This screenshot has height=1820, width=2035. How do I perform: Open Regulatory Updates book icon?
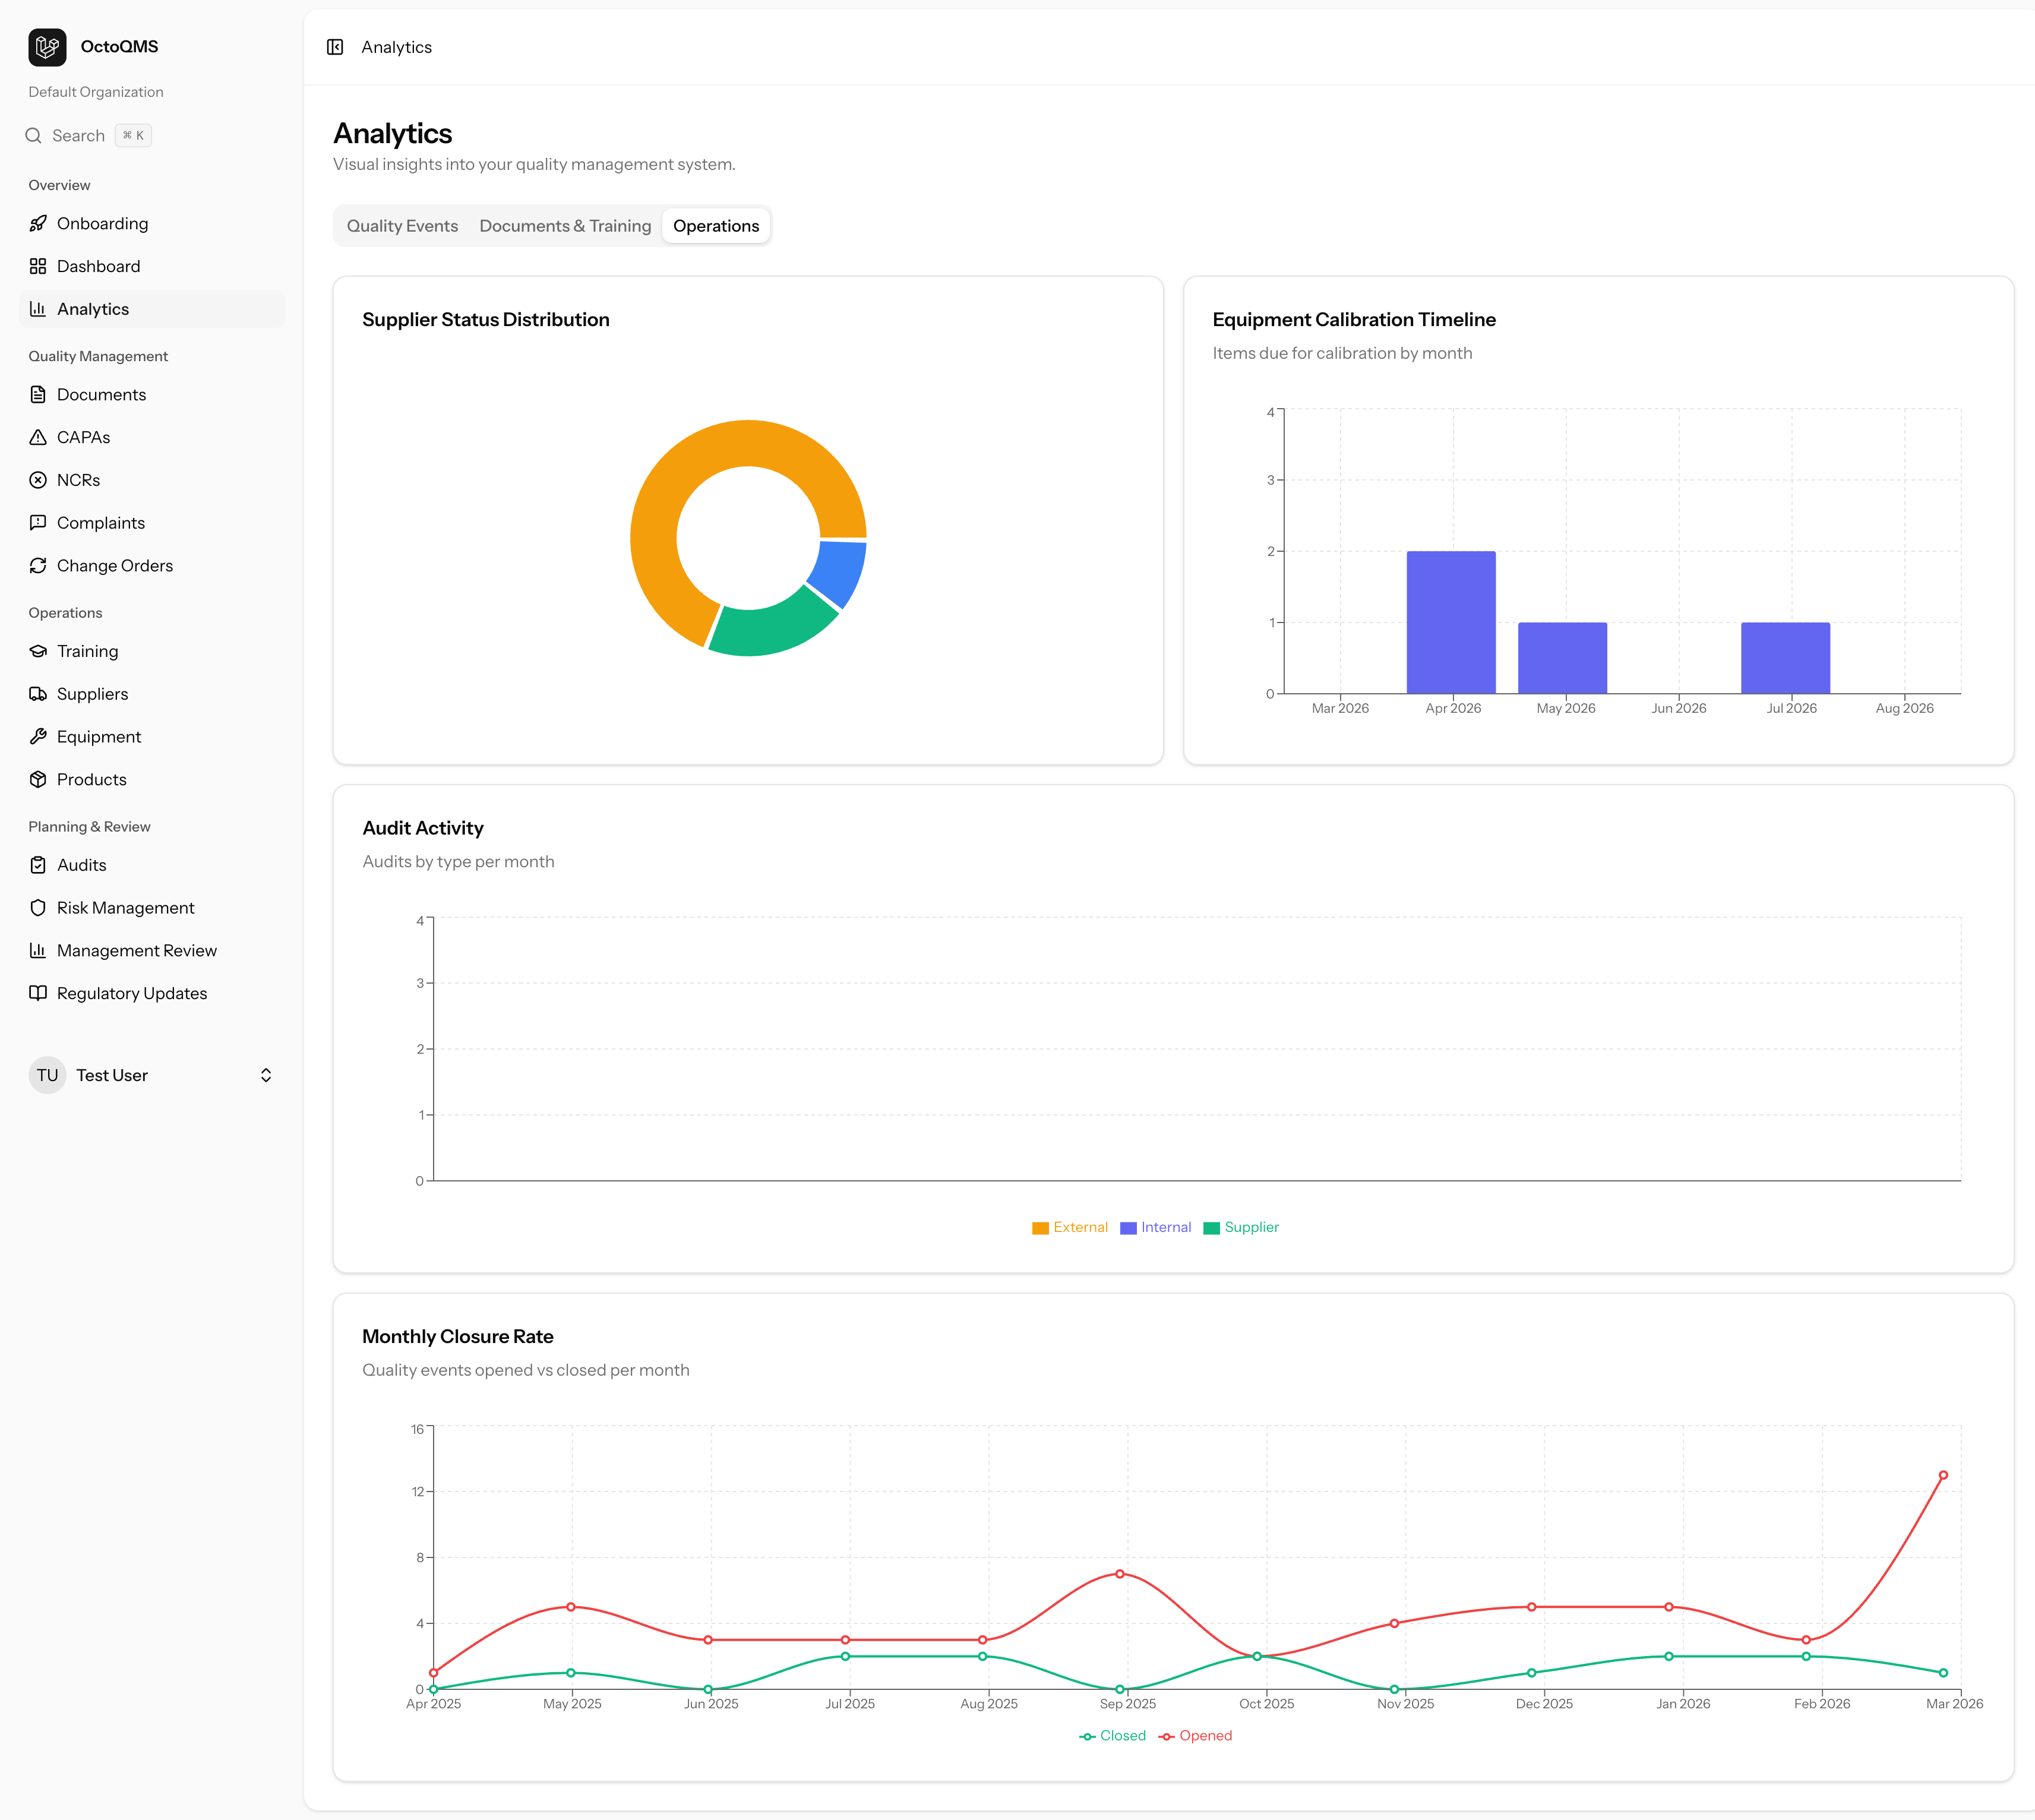pyautogui.click(x=38, y=993)
